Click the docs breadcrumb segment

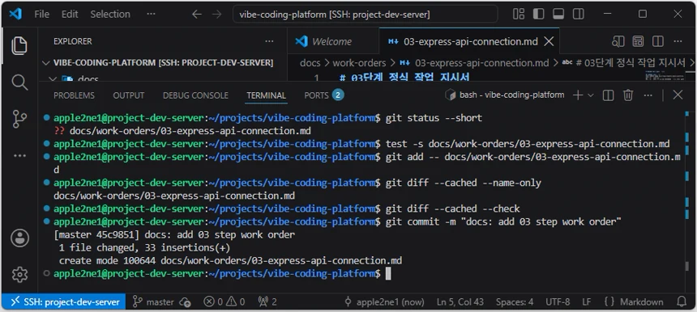coord(310,63)
